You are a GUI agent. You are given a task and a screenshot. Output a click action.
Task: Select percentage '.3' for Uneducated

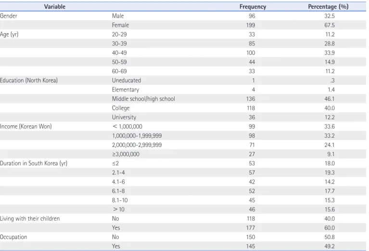(x=332, y=80)
